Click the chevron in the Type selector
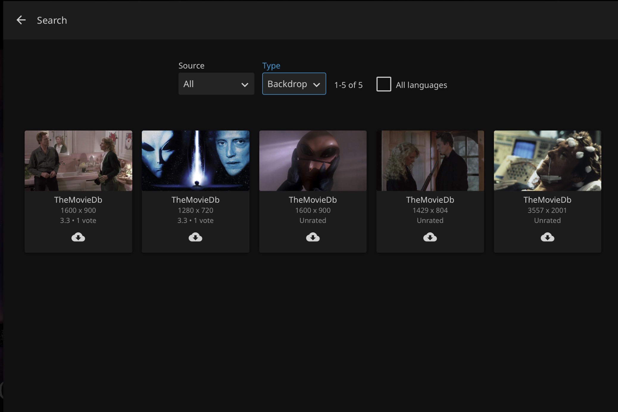This screenshot has height=412, width=618. coord(316,85)
